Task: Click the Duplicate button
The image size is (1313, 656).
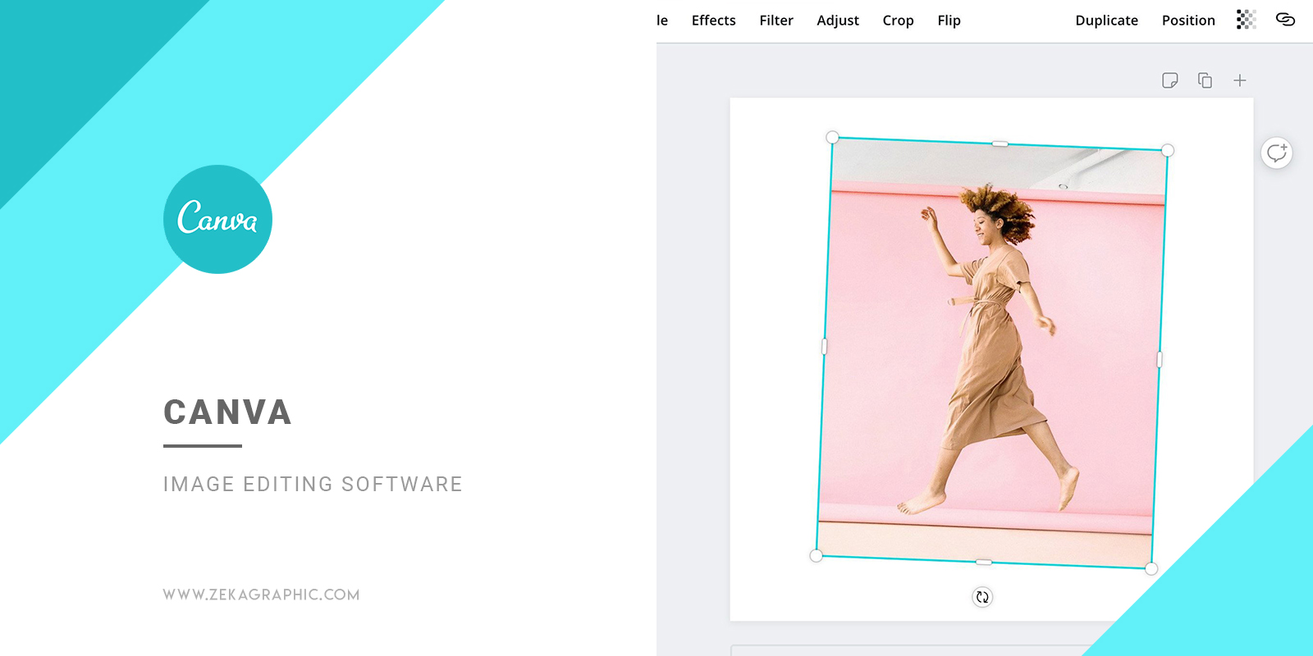Action: click(x=1106, y=20)
